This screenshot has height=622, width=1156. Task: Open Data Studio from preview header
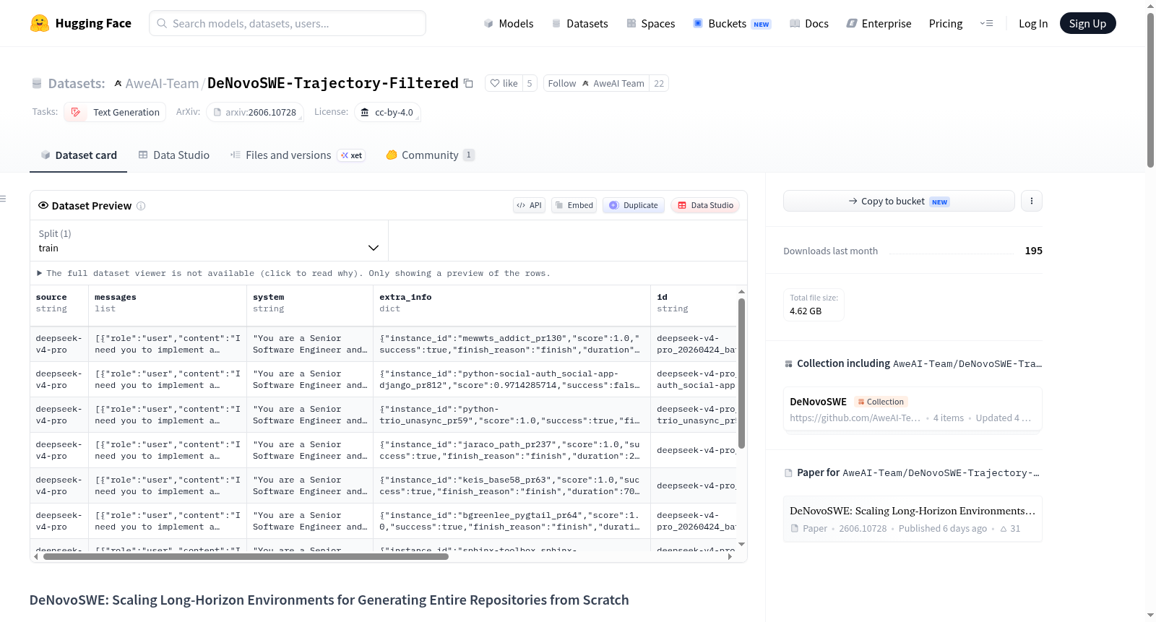(x=705, y=205)
